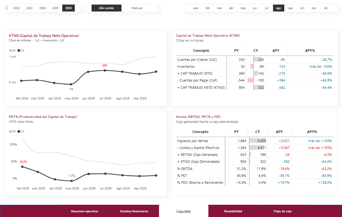
Task: Select year 2023 in the year slicer
Action: 29,8
